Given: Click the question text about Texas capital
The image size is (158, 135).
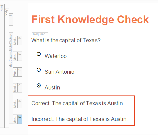Looking at the screenshot, I should [66, 41].
